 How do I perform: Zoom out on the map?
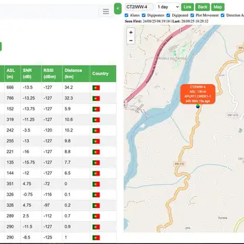point(131,41)
